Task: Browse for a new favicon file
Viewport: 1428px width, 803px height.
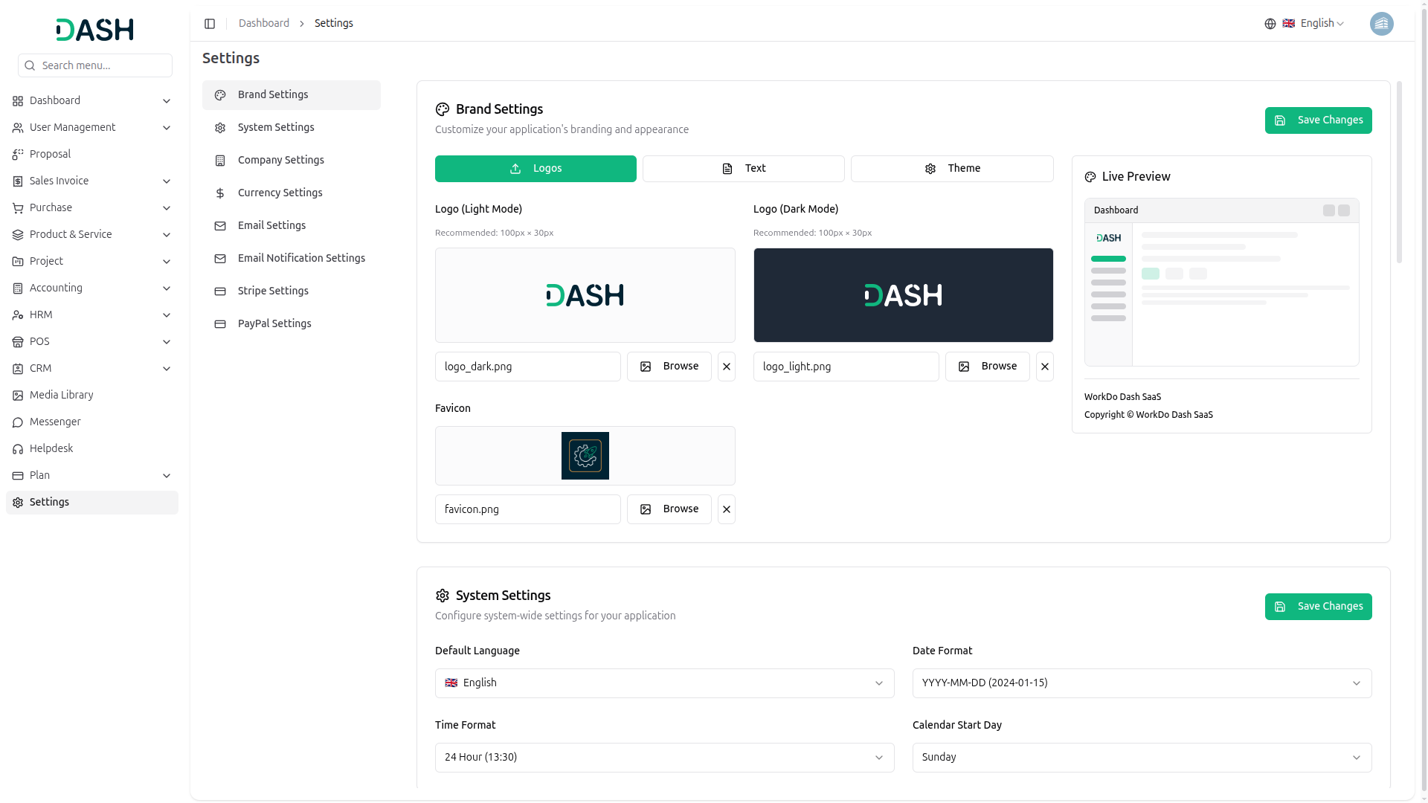Action: click(x=669, y=509)
